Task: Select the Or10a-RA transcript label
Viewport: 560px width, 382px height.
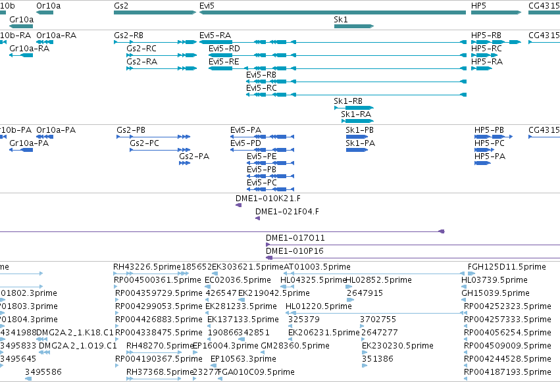Action: pos(57,36)
